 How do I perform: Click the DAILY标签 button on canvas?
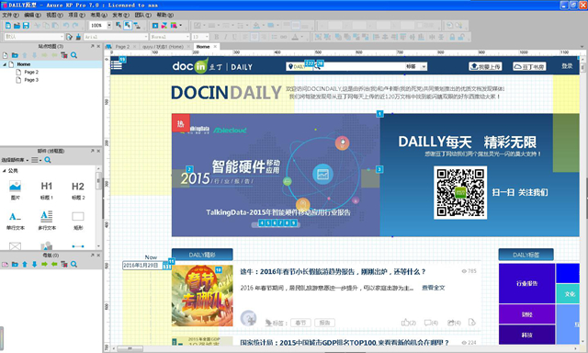[526, 255]
